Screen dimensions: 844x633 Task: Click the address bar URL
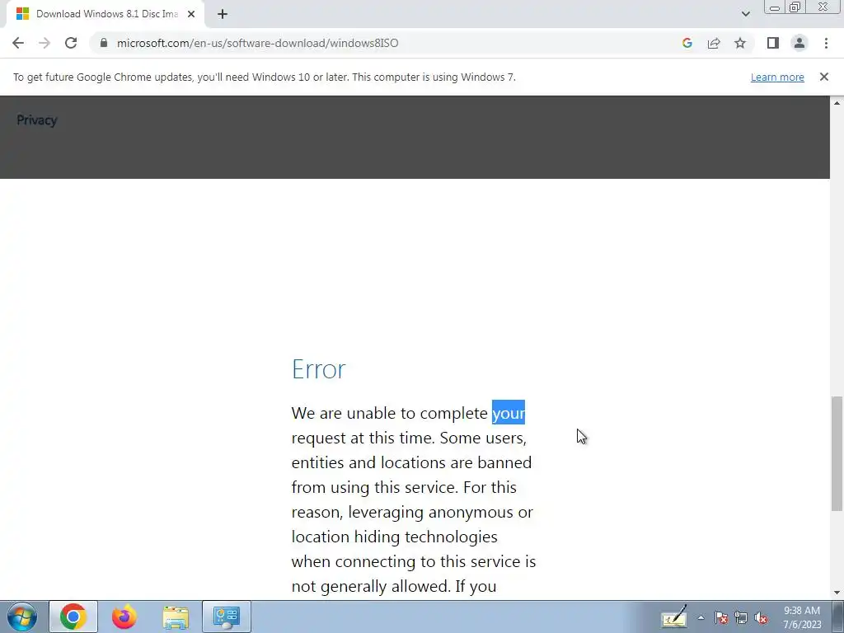[257, 43]
